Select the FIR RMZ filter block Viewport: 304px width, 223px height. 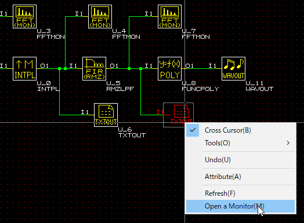pos(94,69)
